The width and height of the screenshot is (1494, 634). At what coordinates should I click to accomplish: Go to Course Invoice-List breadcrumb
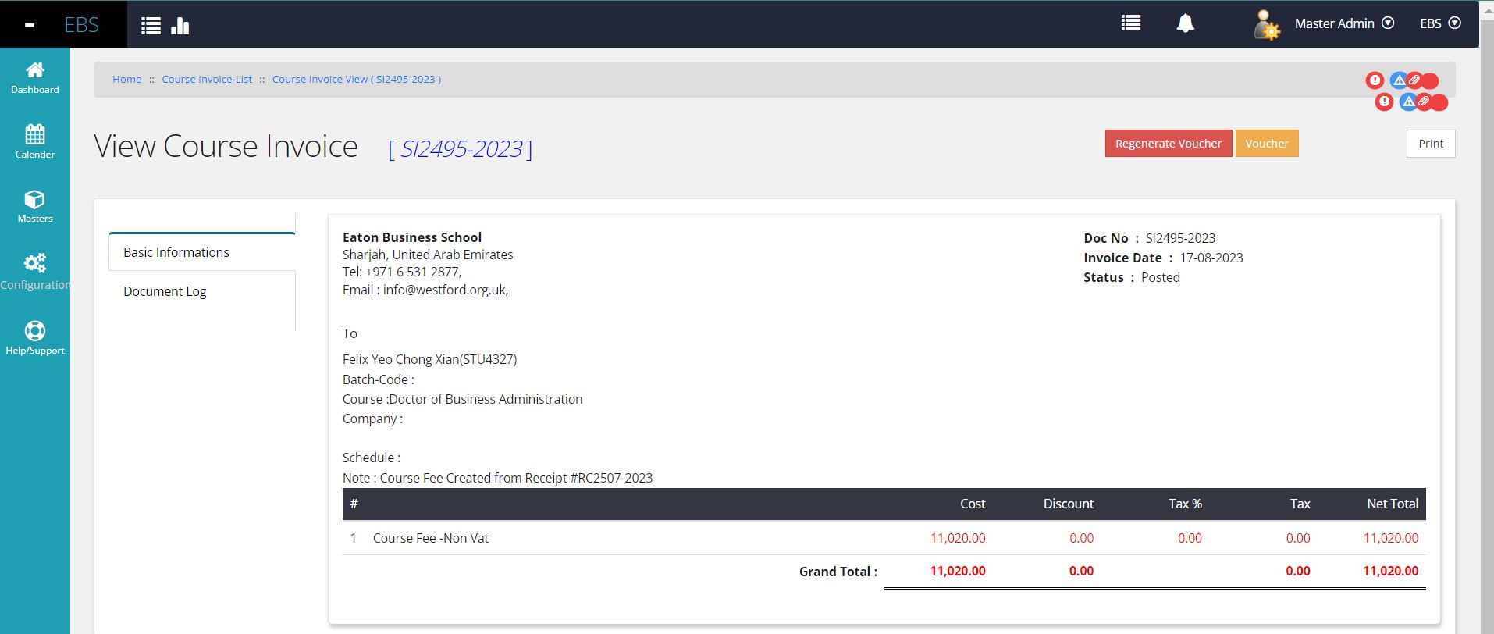(x=207, y=80)
